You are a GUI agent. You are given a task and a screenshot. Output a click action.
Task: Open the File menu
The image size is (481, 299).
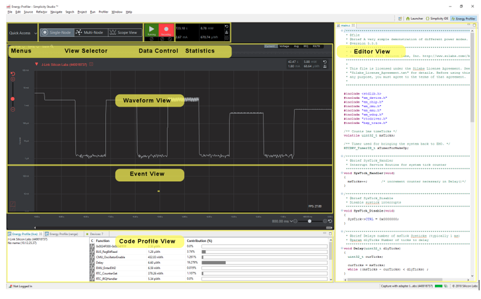pos(10,12)
